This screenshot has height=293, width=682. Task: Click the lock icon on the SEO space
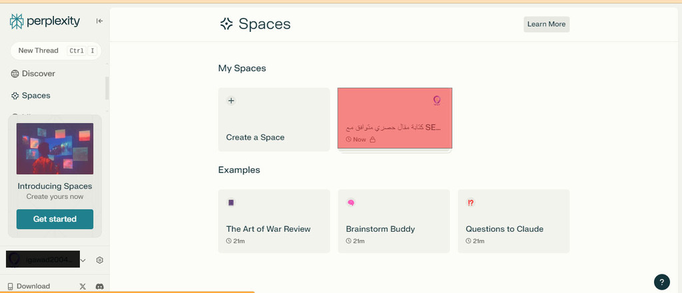coord(372,140)
